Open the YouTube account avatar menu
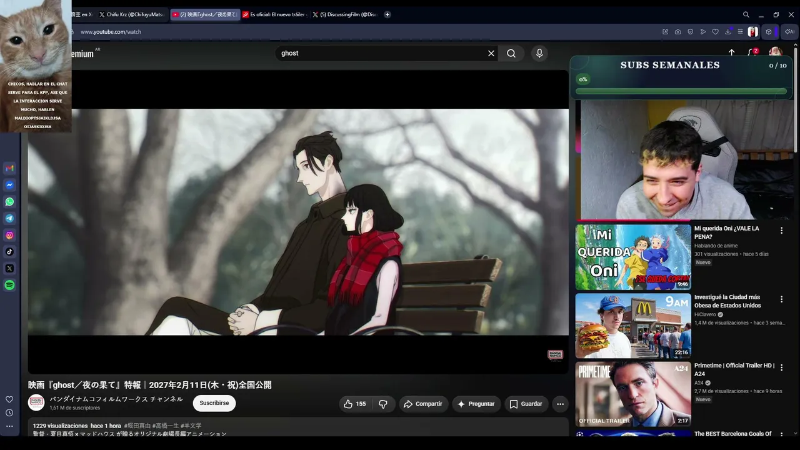The image size is (800, 450). pyautogui.click(x=776, y=51)
